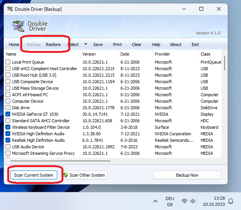Open the Wi-Fi network tray icon
The image size is (241, 210).
click(x=184, y=201)
